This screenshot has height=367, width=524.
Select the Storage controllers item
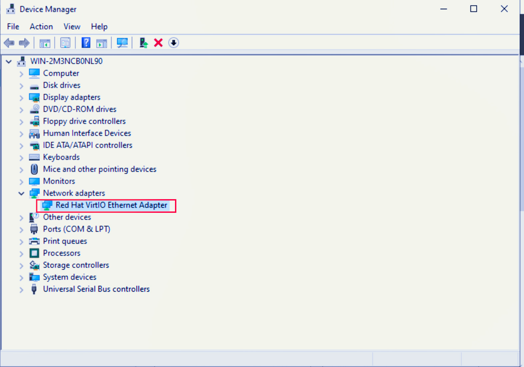point(76,265)
